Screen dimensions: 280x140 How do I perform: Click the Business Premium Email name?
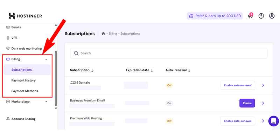[x=87, y=100]
